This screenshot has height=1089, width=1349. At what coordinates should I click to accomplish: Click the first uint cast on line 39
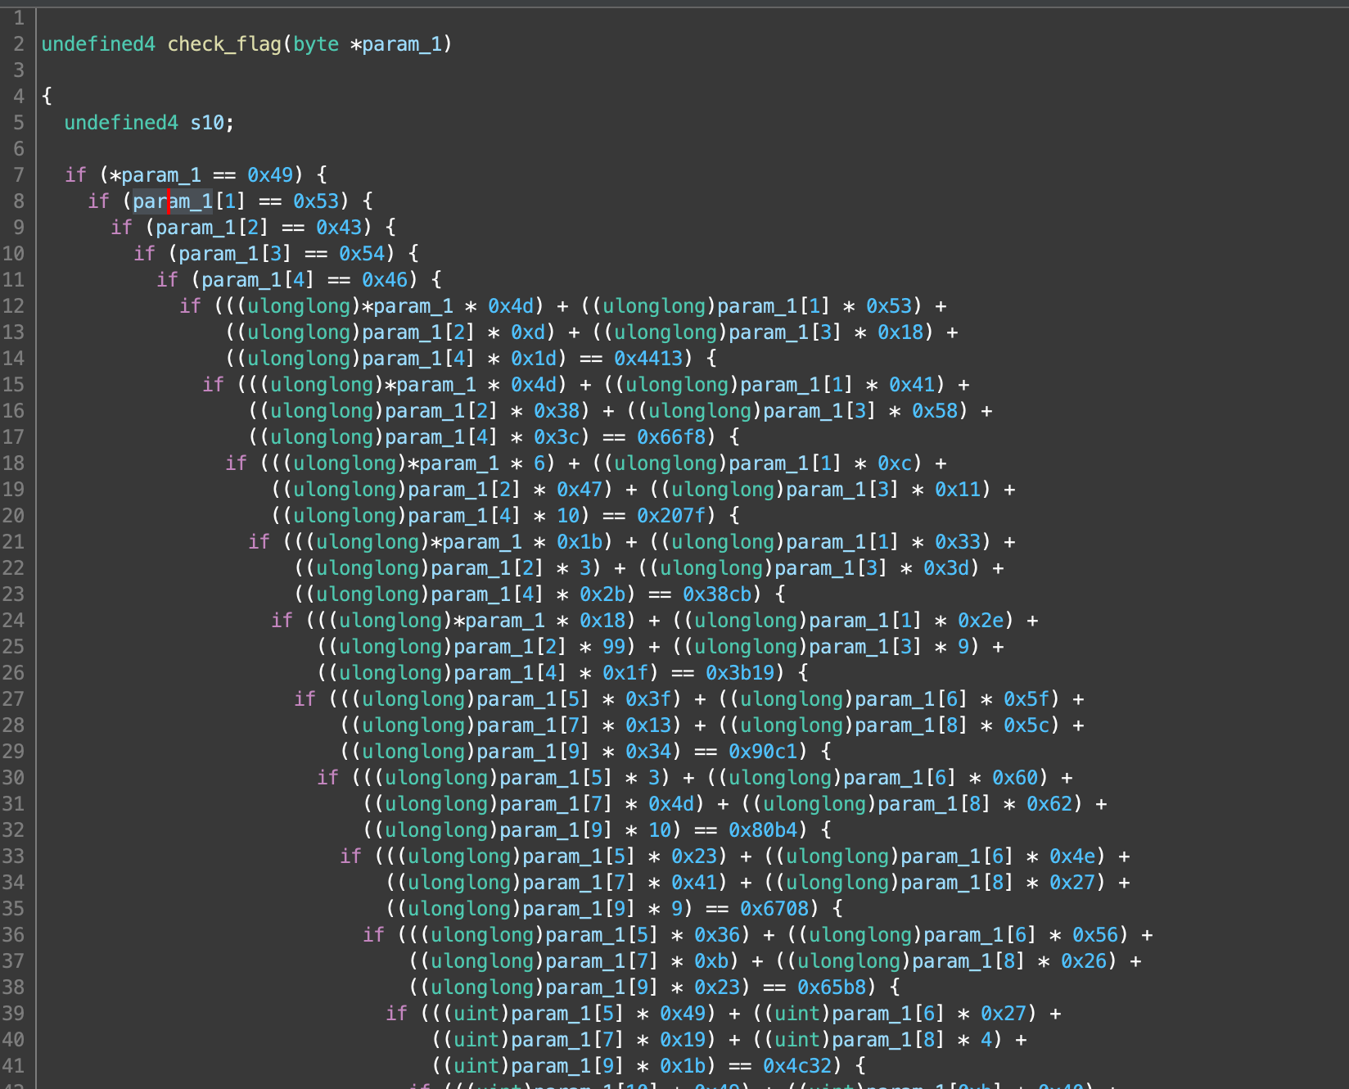pyautogui.click(x=476, y=1014)
